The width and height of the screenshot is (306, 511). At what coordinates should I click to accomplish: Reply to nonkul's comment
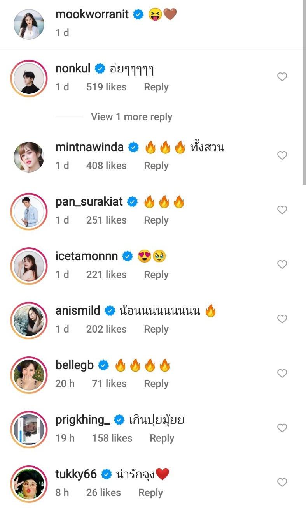coord(156,87)
